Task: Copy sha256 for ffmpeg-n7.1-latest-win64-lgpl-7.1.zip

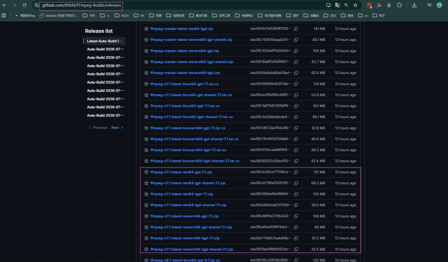Action: pyautogui.click(x=296, y=194)
